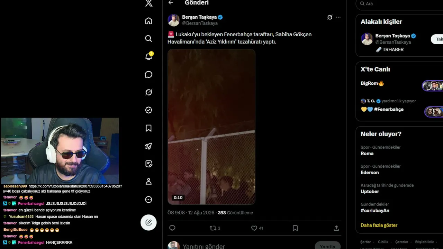Like the post with the heart icon
This screenshot has width=443, height=249.
(x=257, y=228)
